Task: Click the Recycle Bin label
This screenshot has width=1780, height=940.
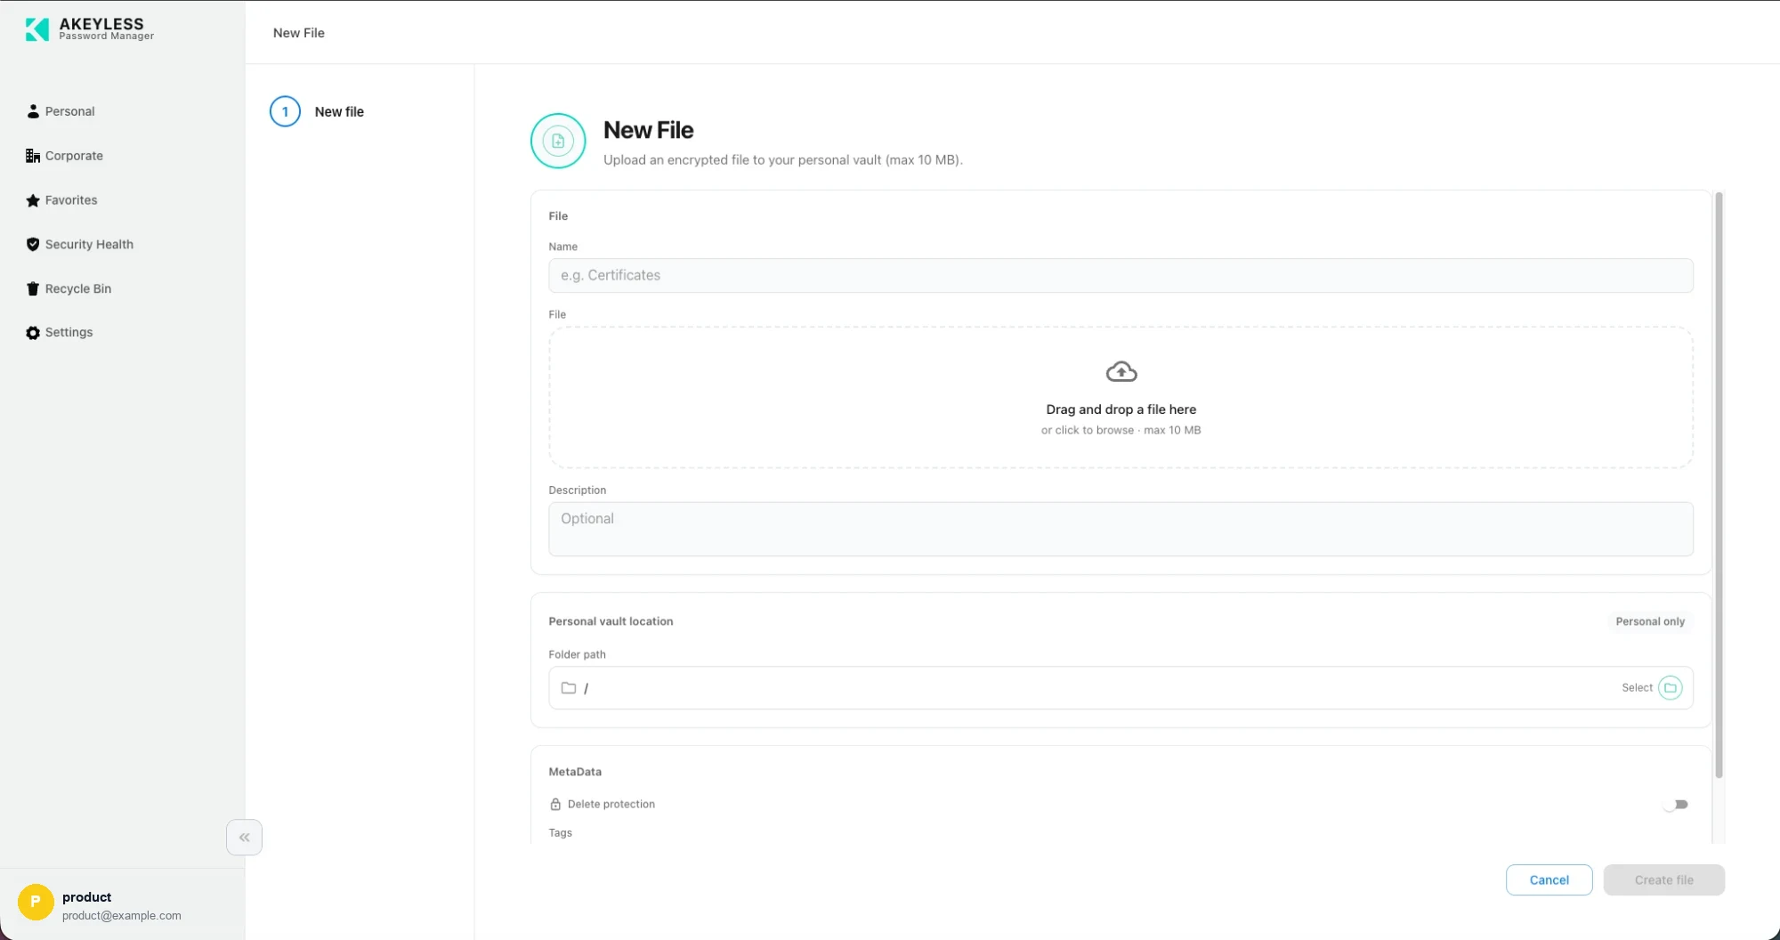Action: (x=78, y=288)
